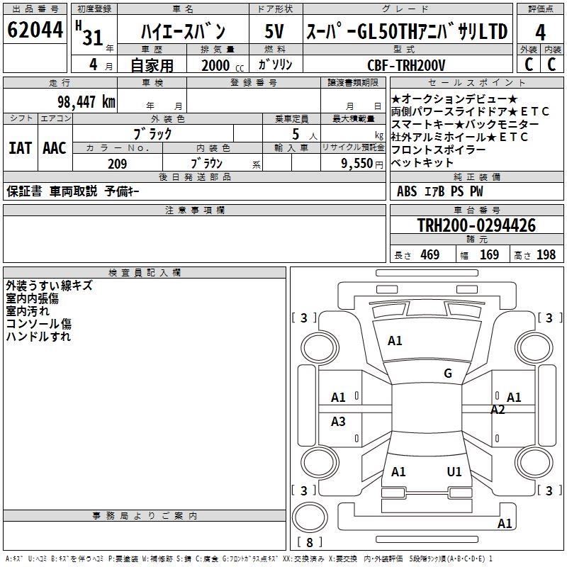Click the A1 mark beside the U1 mark
Image resolution: width=567 pixels, height=567 pixels.
click(x=398, y=471)
